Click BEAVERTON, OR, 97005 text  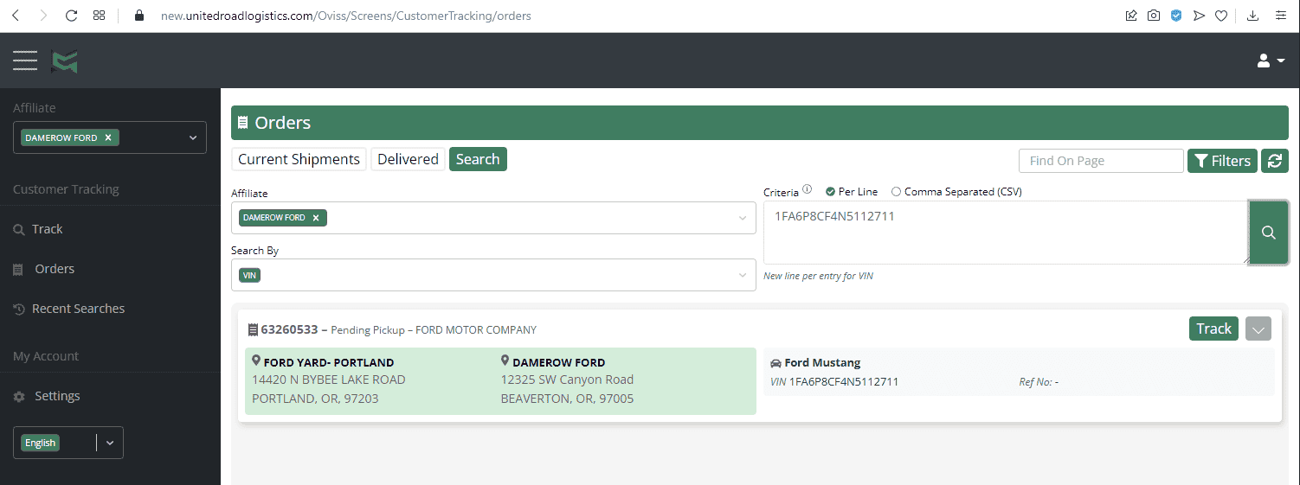(x=568, y=399)
